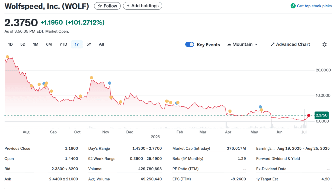Open the Get top stock picks link
The width and height of the screenshot is (335, 189).
[314, 6]
